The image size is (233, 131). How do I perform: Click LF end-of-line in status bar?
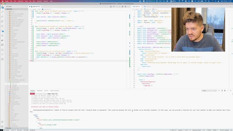[190, 130]
